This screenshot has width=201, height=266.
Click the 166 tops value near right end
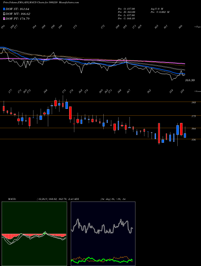point(180,27)
